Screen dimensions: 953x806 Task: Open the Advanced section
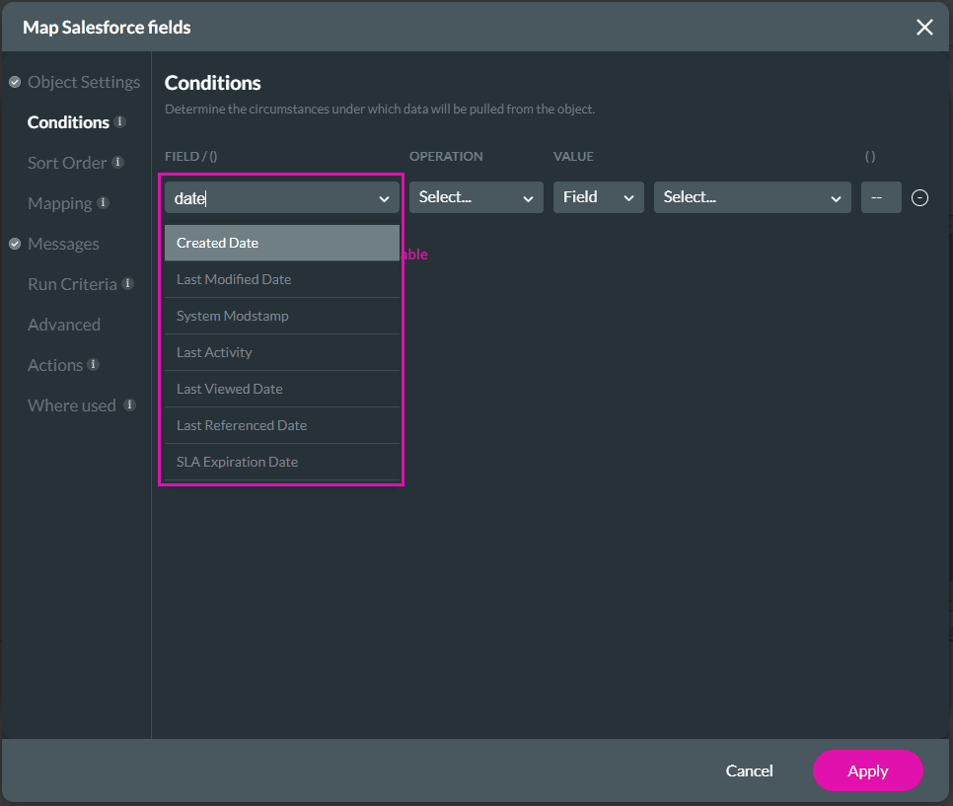(63, 325)
